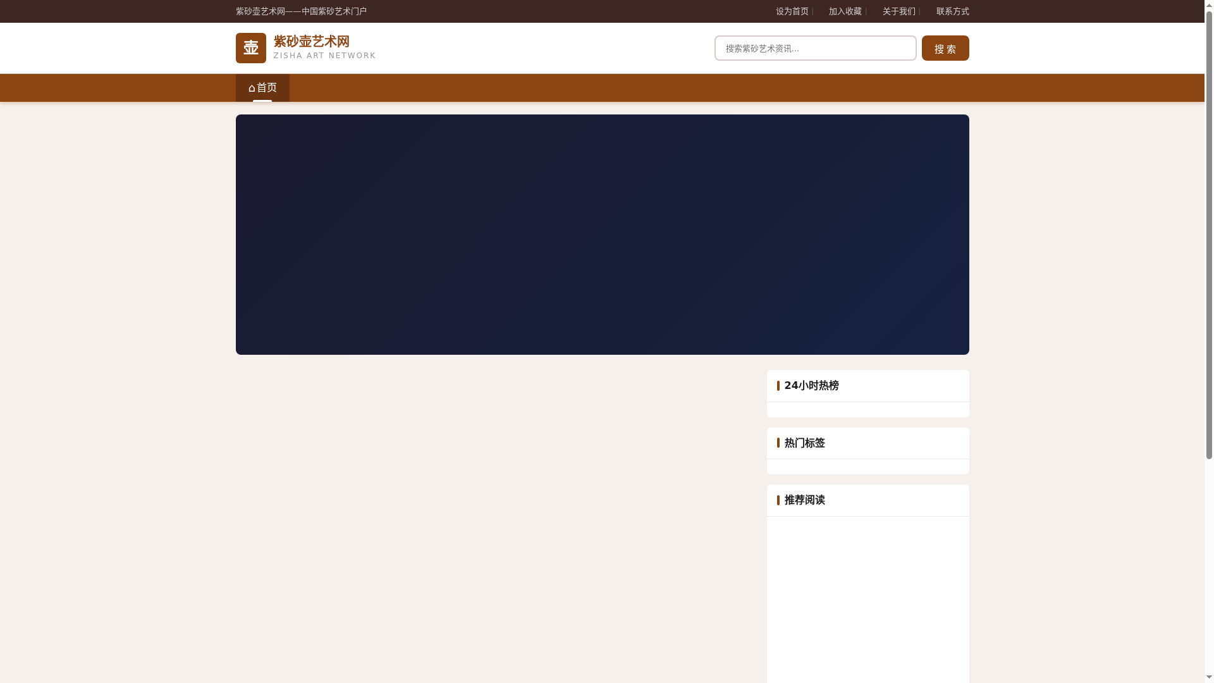Click the ZISHA ART NETWORK subtitle
The image size is (1214, 683).
[324, 56]
